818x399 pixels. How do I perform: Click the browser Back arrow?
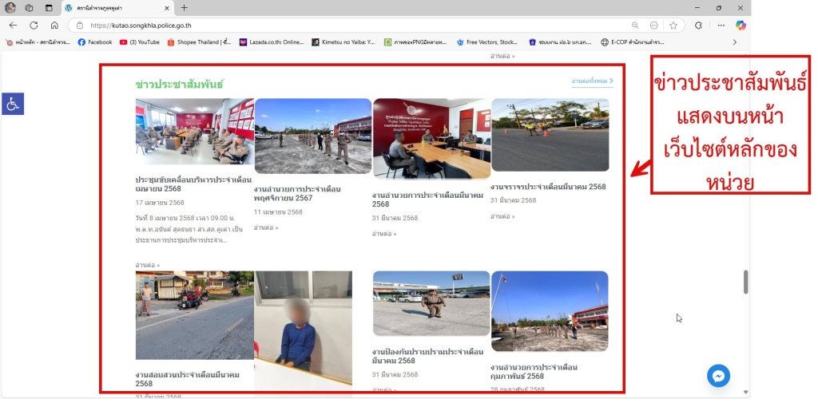click(x=13, y=25)
